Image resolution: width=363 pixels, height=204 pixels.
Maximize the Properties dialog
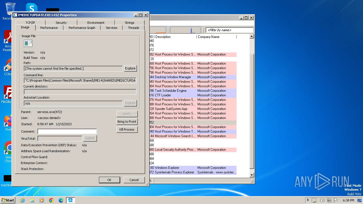141,15
